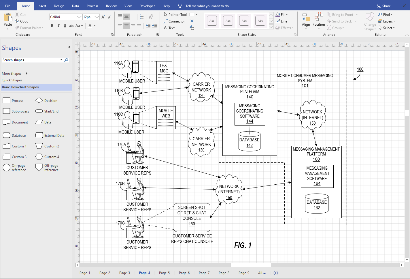Viewport: 410px width, 279px height.
Task: Toggle Italic text formatting
Action: coord(58,26)
